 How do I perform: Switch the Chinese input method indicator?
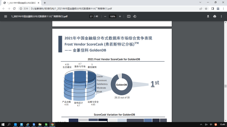(x=211, y=125)
